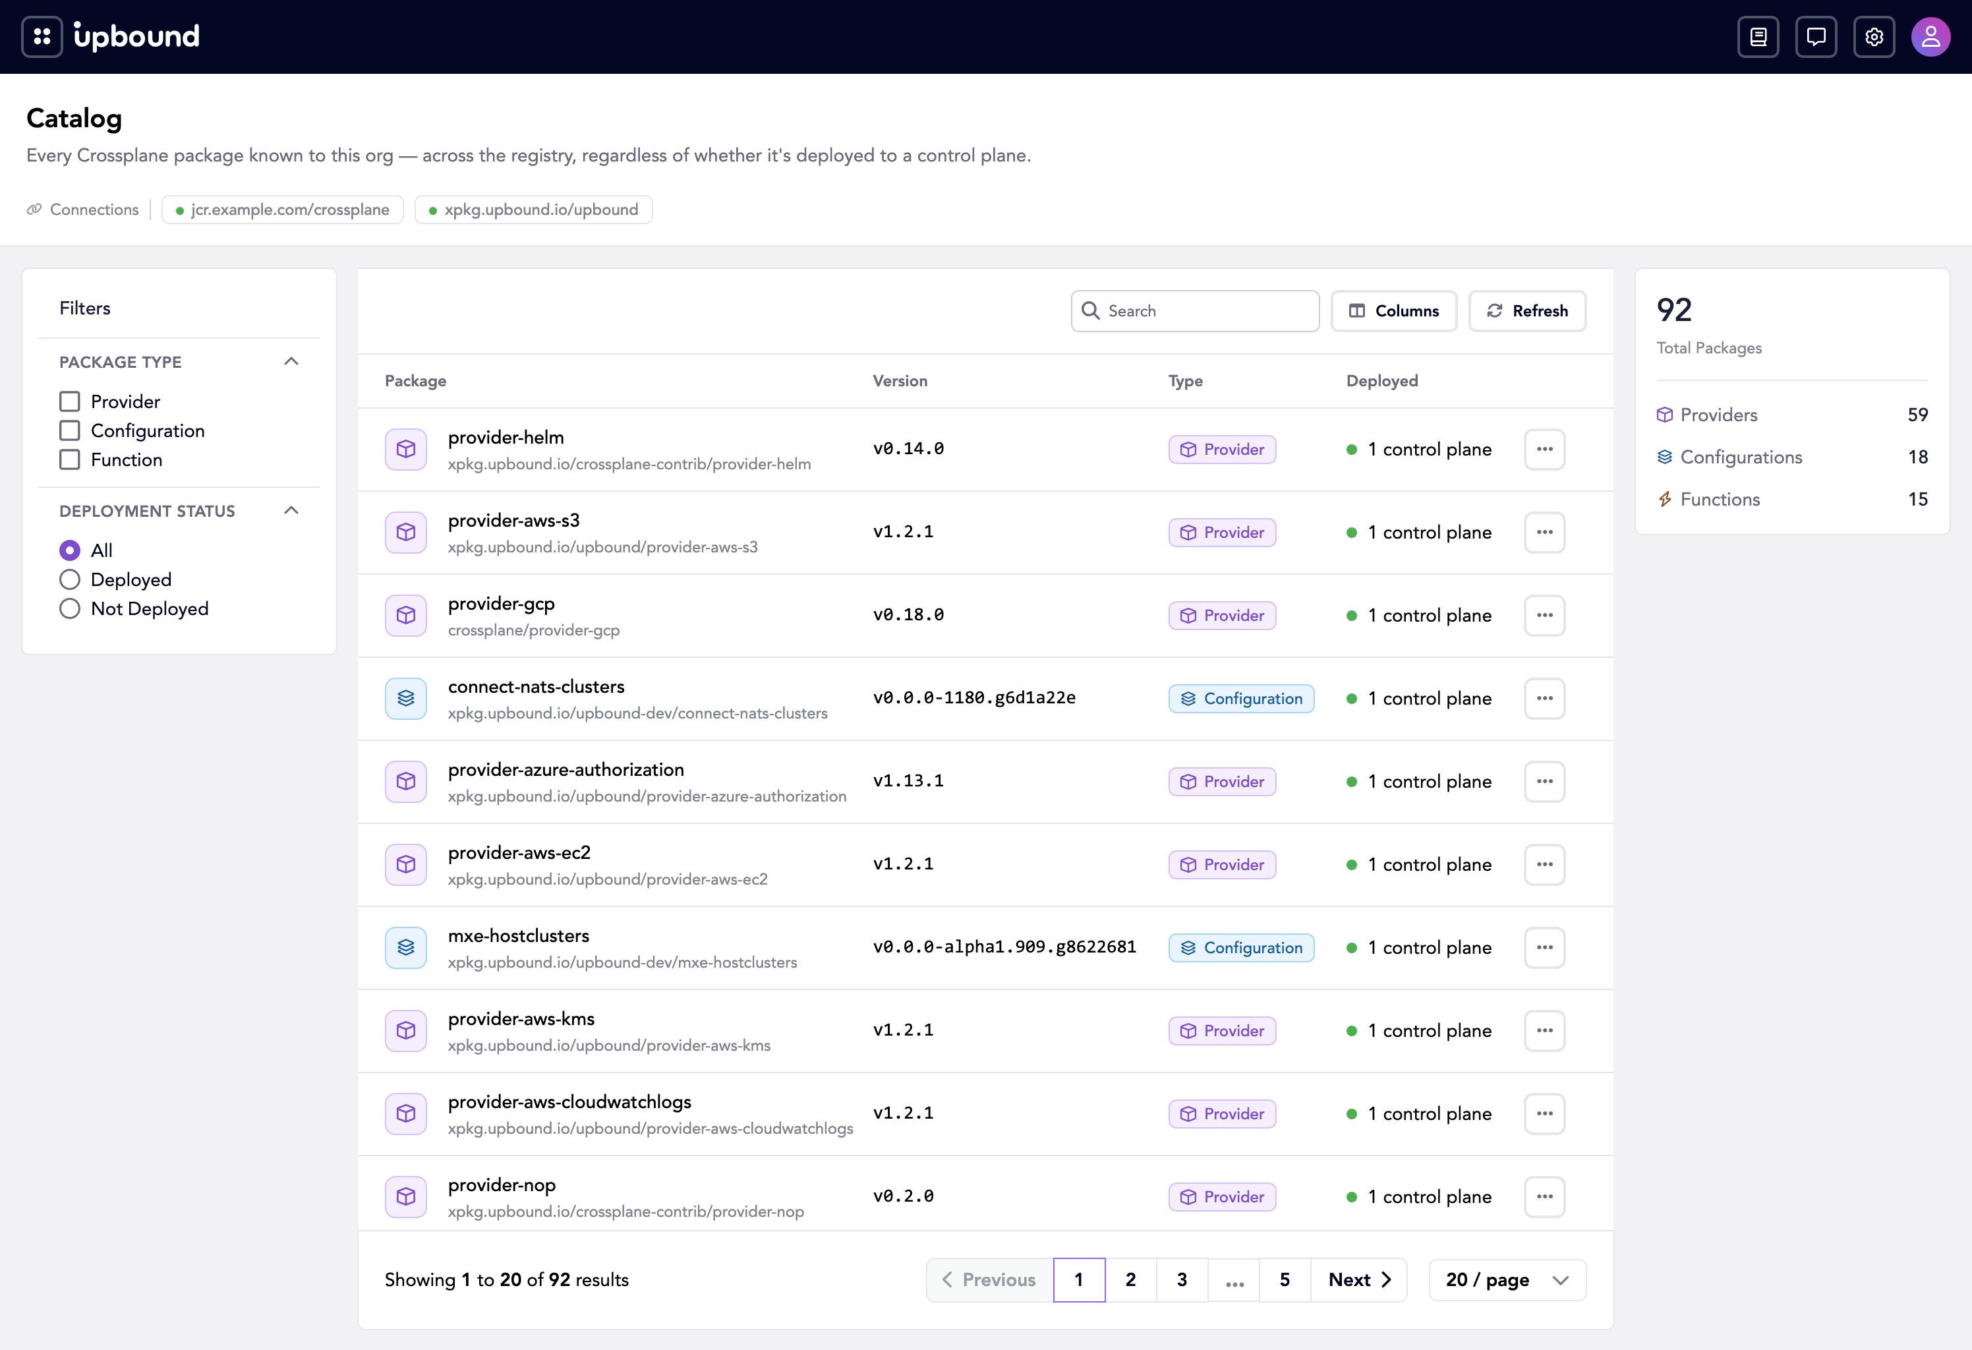1972x1350 pixels.
Task: Open the app launcher grid icon
Action: click(42, 36)
